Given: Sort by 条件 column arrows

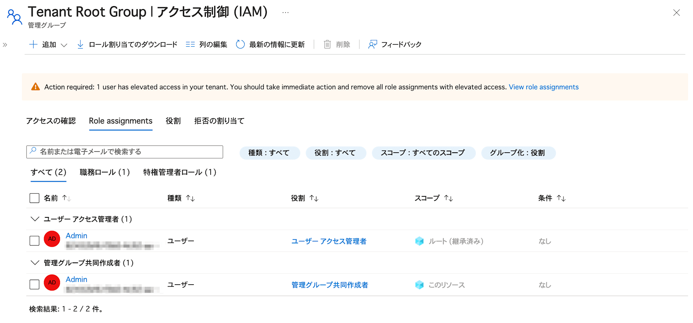Looking at the screenshot, I should (561, 198).
